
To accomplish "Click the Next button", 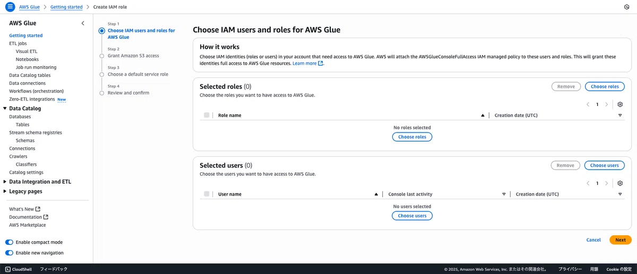I will (621, 240).
